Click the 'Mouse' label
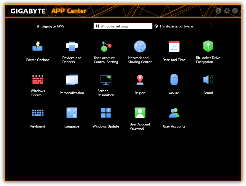This screenshot has height=186, width=246. click(174, 93)
